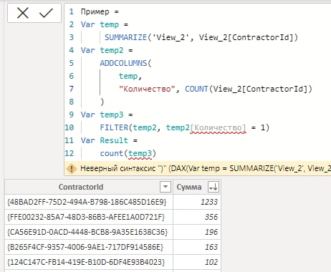Screen dimensions: 331x272
Task: Click the 'temp,' argument in line 6
Action: coord(130,76)
